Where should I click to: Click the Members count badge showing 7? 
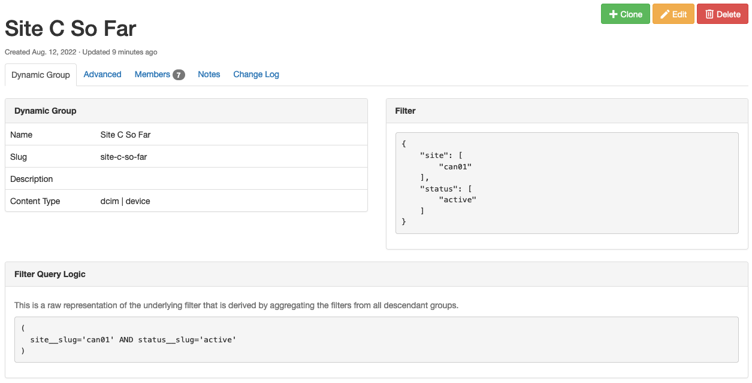(179, 75)
